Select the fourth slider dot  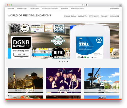click(x=67, y=62)
